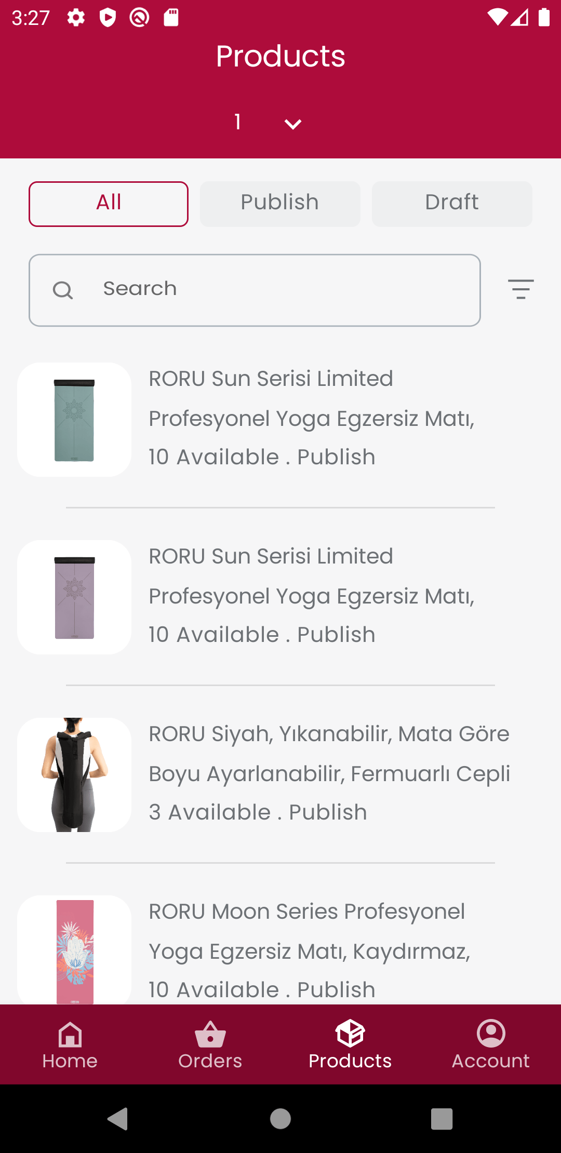Tap the Products box icon in navigation bar
The image size is (561, 1153).
click(350, 1034)
